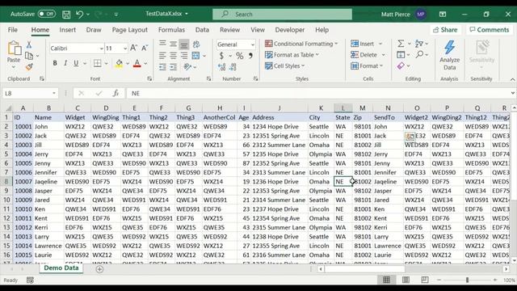This screenshot has width=517, height=291.
Task: Collapse the ribbon chevron
Action: [512, 79]
